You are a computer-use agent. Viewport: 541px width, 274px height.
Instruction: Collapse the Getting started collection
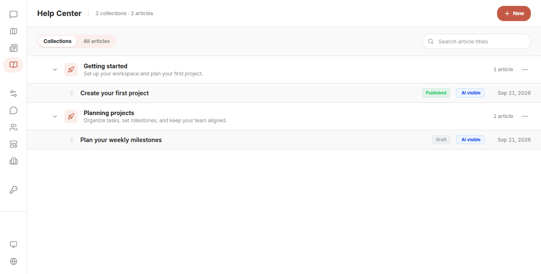click(55, 70)
